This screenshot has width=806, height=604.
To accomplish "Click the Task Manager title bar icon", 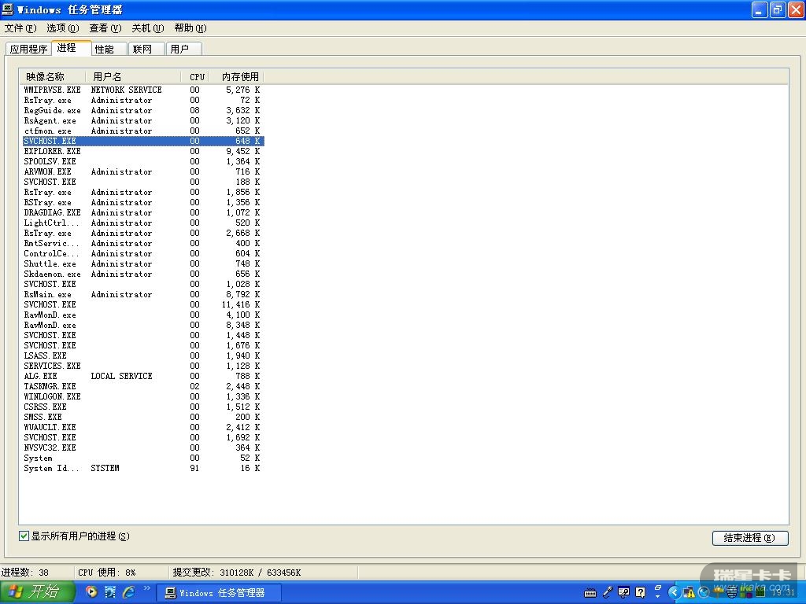I will pyautogui.click(x=8, y=9).
